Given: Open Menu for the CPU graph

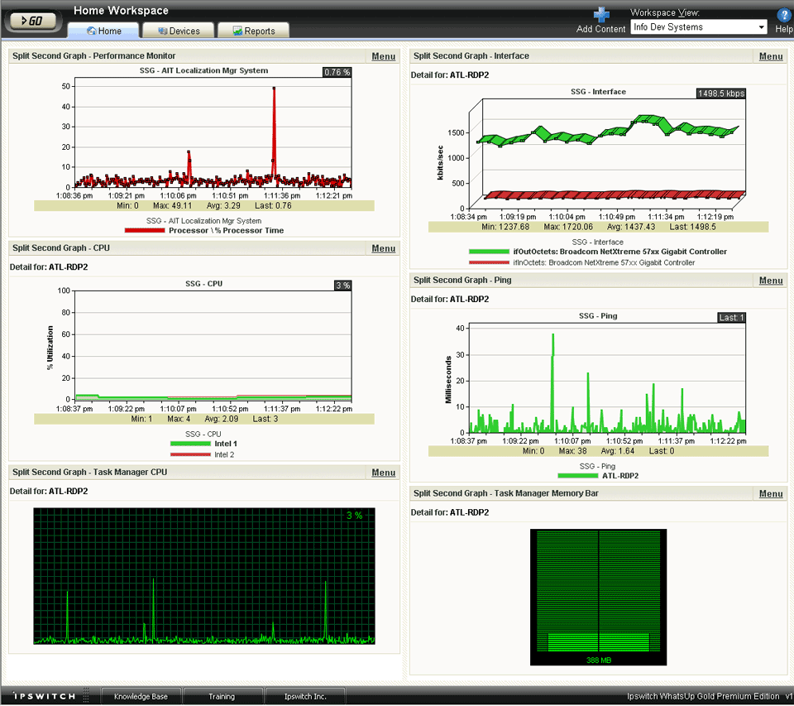Looking at the screenshot, I should [x=383, y=248].
